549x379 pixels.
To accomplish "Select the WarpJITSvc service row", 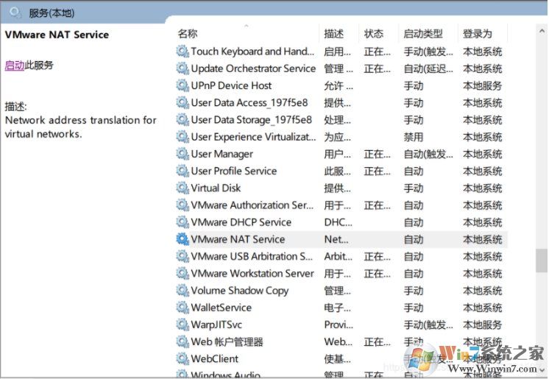I will pos(216,325).
